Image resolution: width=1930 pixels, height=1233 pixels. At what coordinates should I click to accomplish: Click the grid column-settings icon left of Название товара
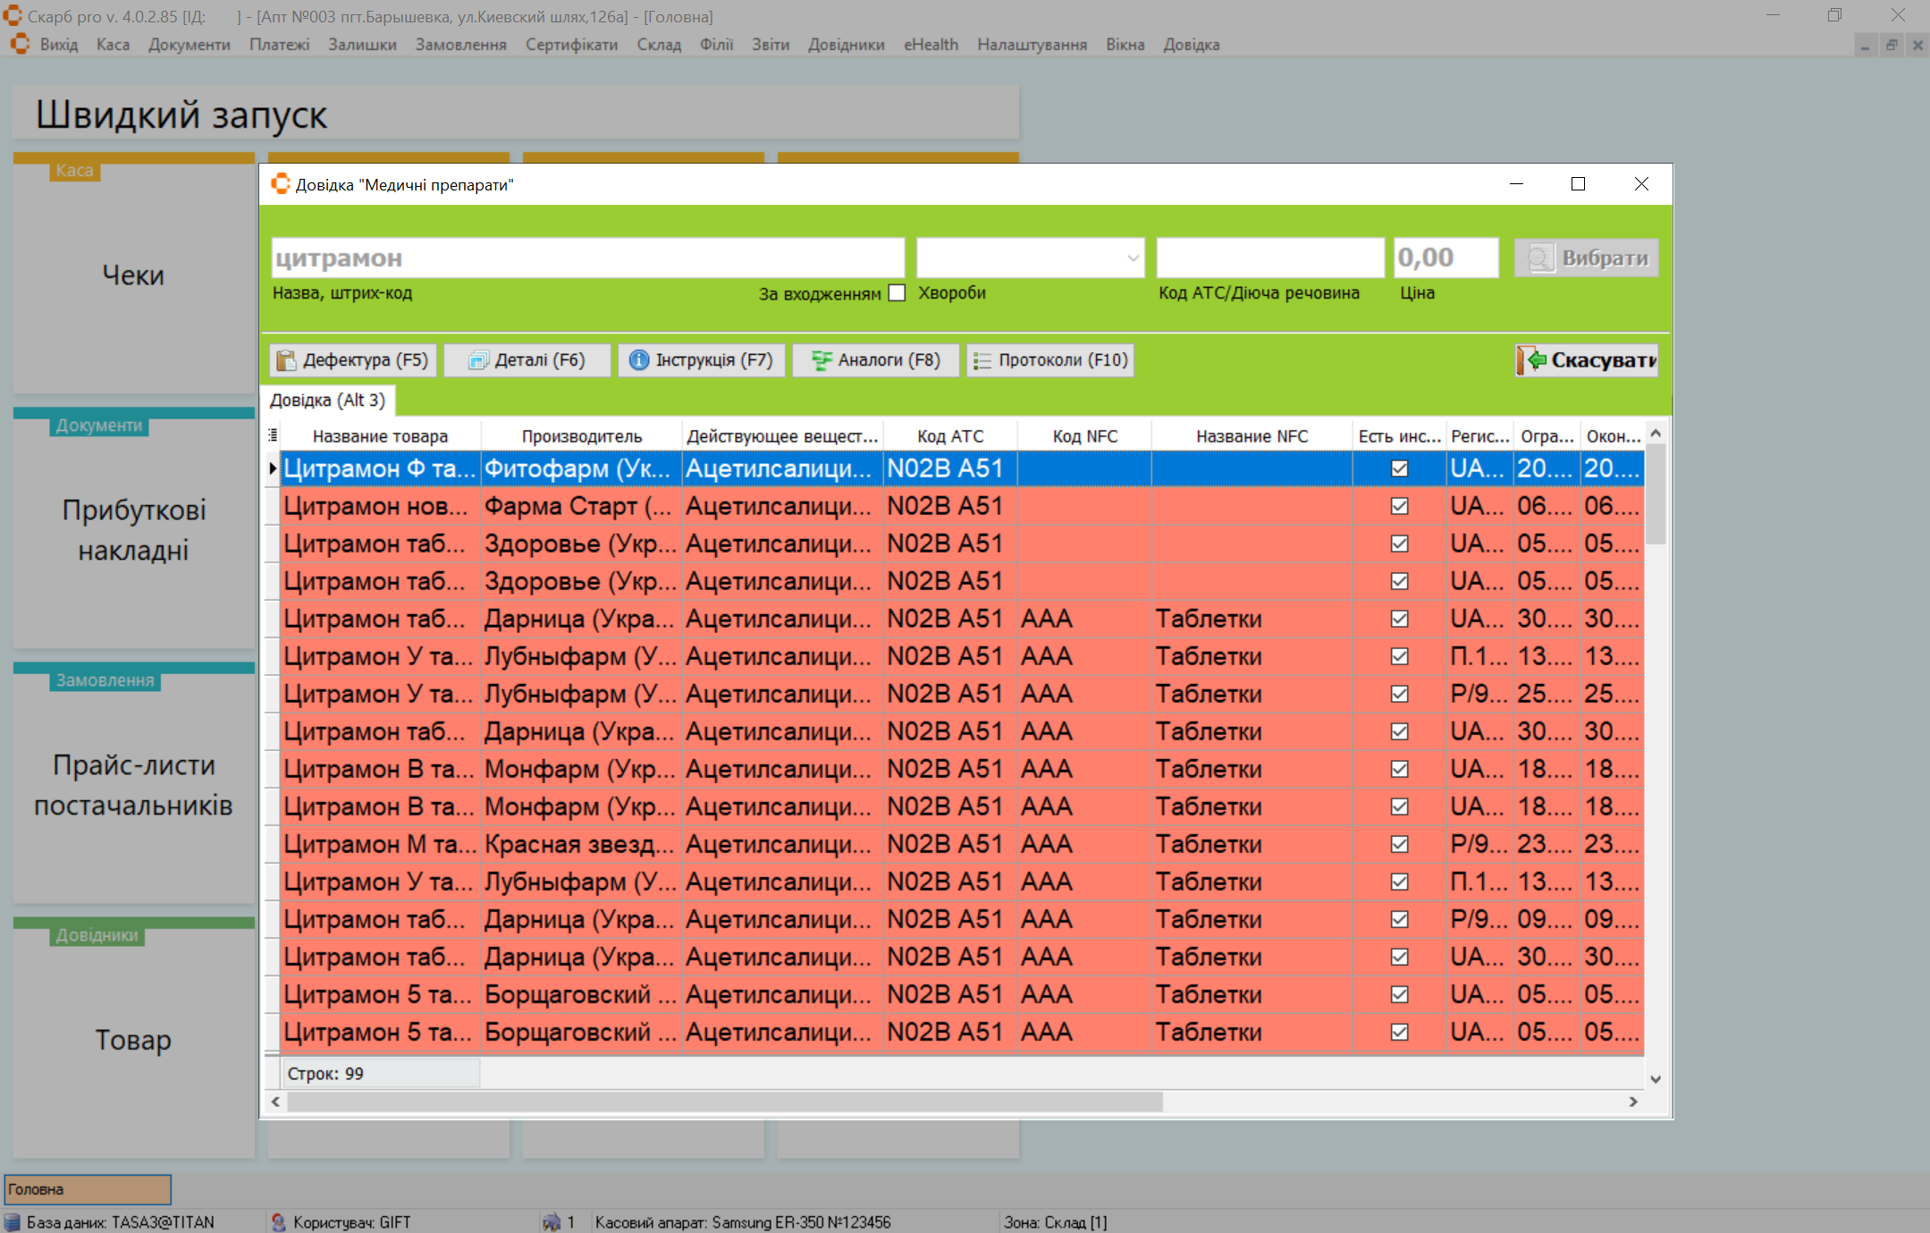273,435
